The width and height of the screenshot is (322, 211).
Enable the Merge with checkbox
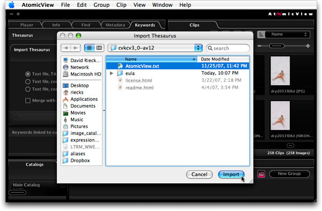point(28,100)
